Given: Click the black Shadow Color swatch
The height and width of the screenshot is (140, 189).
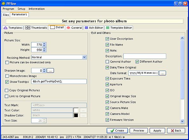Looking at the screenshot, I should pyautogui.click(x=76, y=115).
